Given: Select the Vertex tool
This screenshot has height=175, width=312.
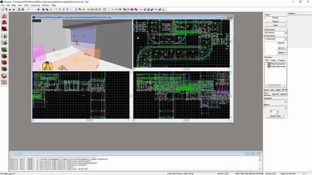Looking at the screenshot, I should click(4, 82).
